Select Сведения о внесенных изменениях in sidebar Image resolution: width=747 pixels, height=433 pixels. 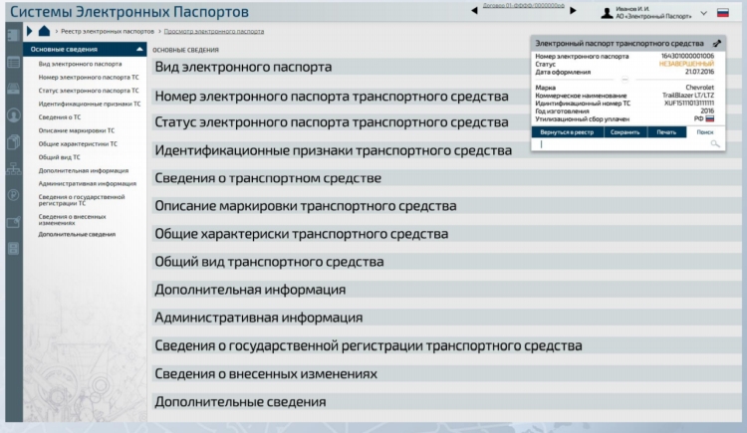click(x=72, y=220)
